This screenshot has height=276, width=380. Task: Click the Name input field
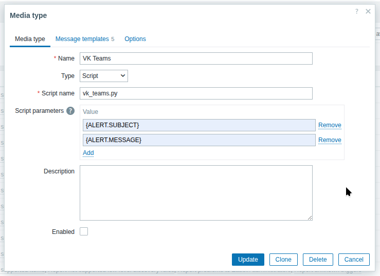point(196,58)
